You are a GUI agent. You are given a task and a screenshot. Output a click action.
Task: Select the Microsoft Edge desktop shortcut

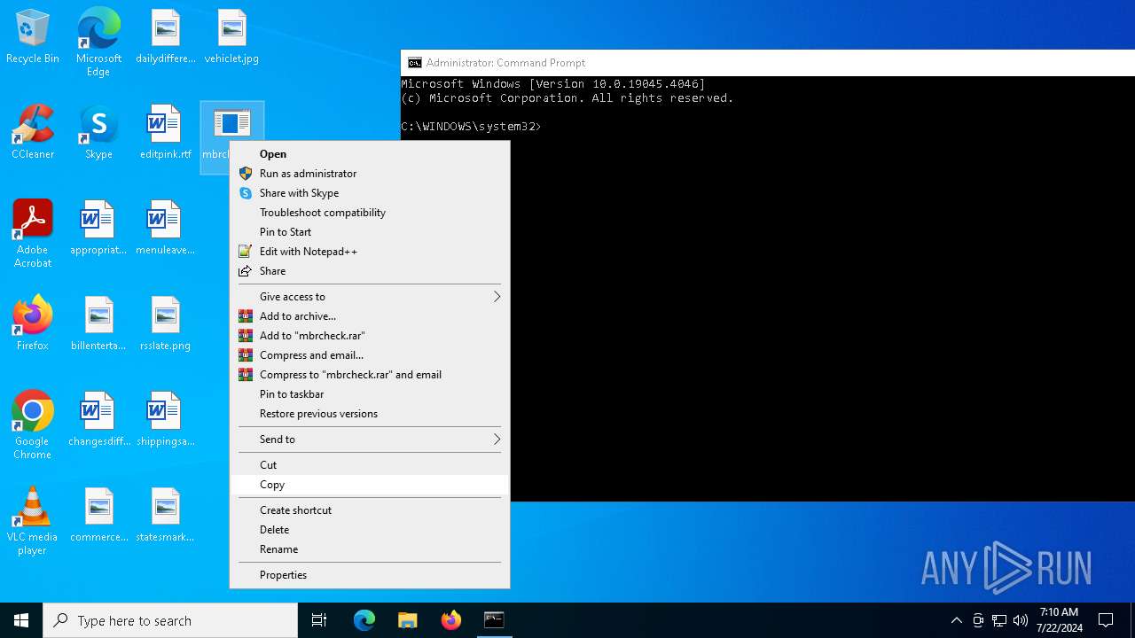tap(98, 43)
